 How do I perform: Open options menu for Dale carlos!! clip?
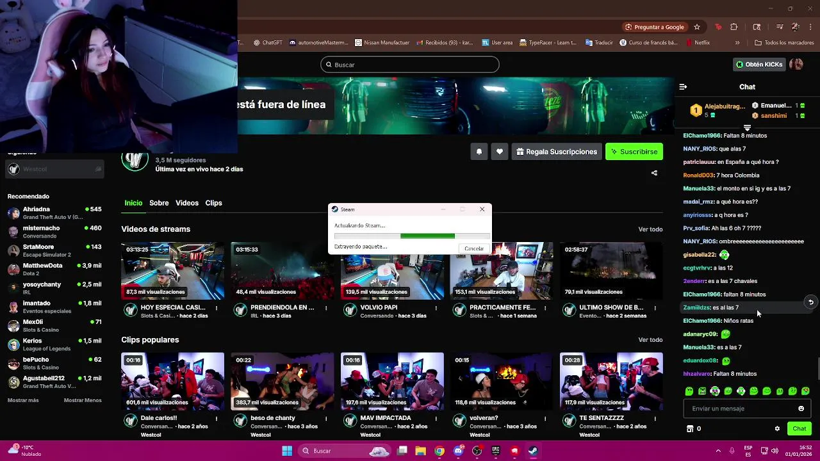(217, 419)
